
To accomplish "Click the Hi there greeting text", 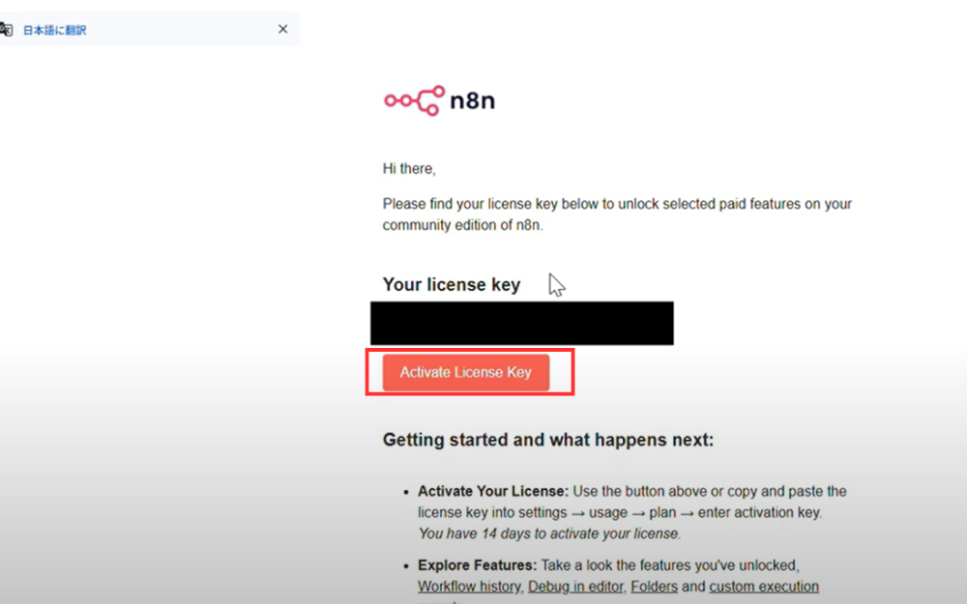I will 409,169.
